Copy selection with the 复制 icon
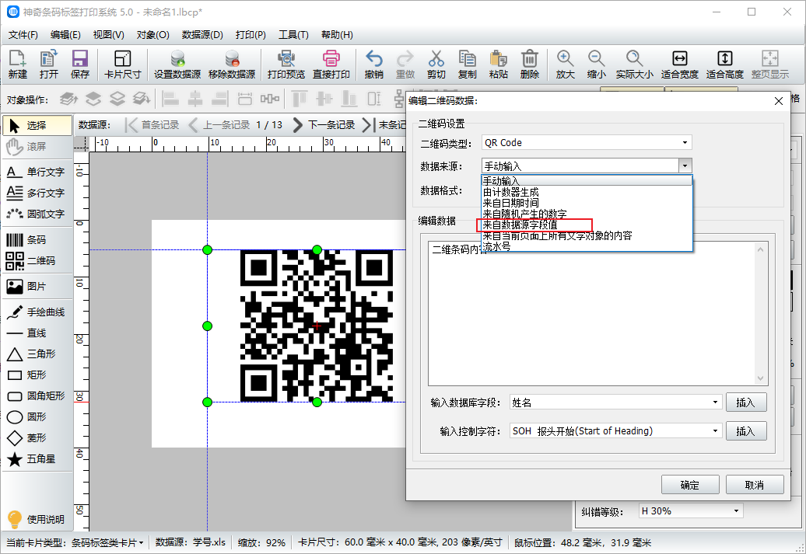Image resolution: width=806 pixels, height=554 pixels. pyautogui.click(x=468, y=64)
